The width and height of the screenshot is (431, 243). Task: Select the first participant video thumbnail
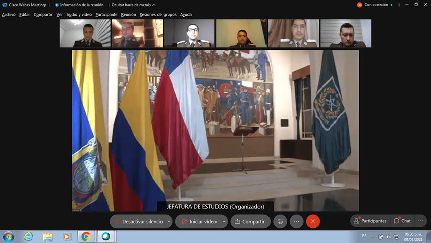[84, 34]
